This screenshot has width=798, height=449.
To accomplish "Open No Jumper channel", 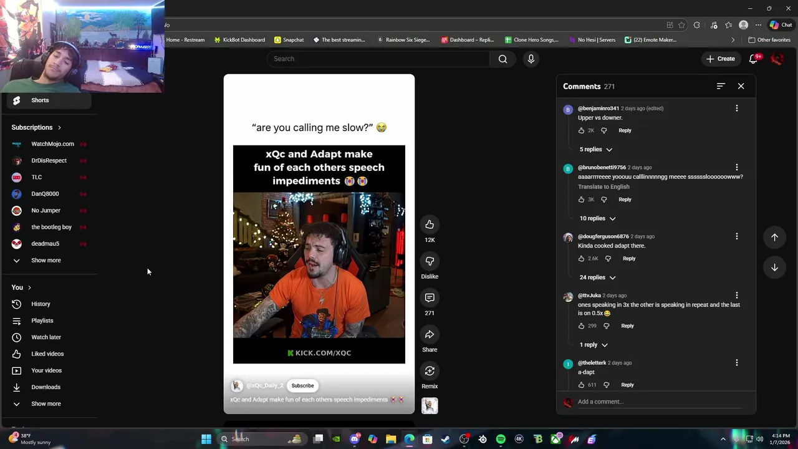I will [x=49, y=211].
